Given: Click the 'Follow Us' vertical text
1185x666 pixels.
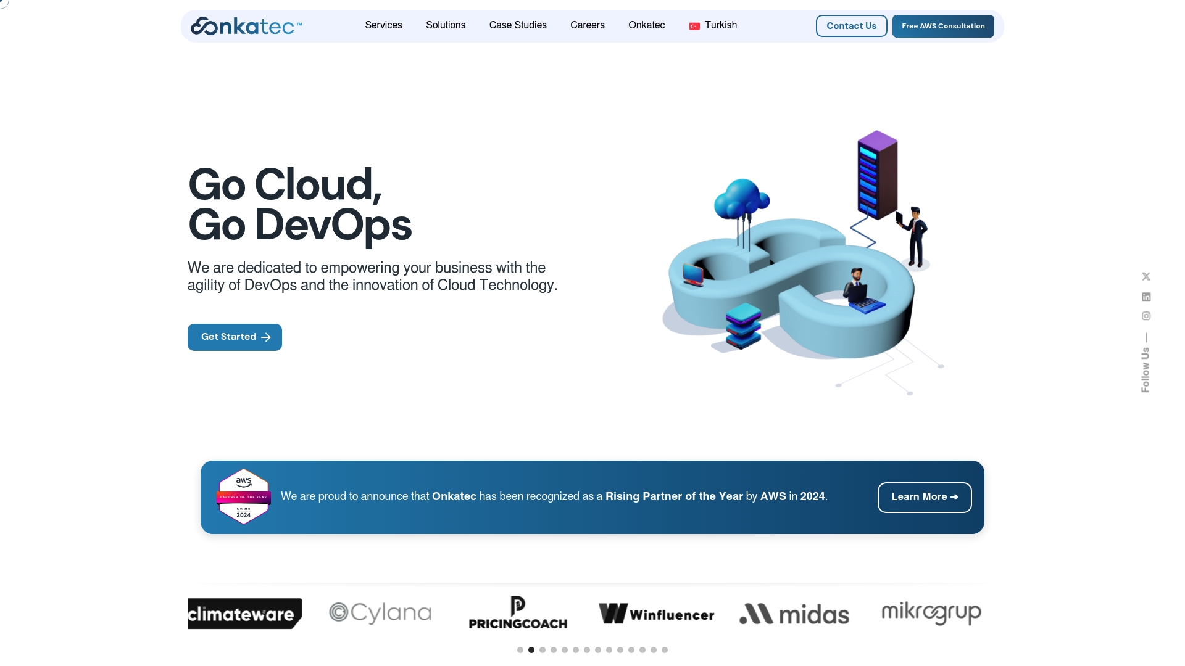Looking at the screenshot, I should (x=1145, y=370).
